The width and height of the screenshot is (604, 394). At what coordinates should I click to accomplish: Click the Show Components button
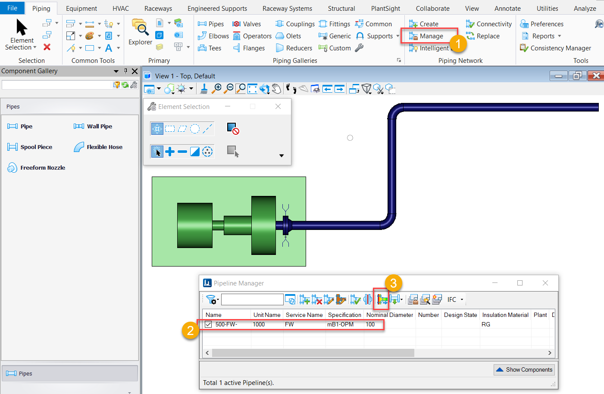pyautogui.click(x=524, y=369)
